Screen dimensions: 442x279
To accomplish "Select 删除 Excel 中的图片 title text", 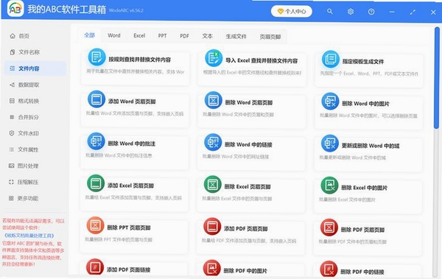I will click(x=364, y=188).
